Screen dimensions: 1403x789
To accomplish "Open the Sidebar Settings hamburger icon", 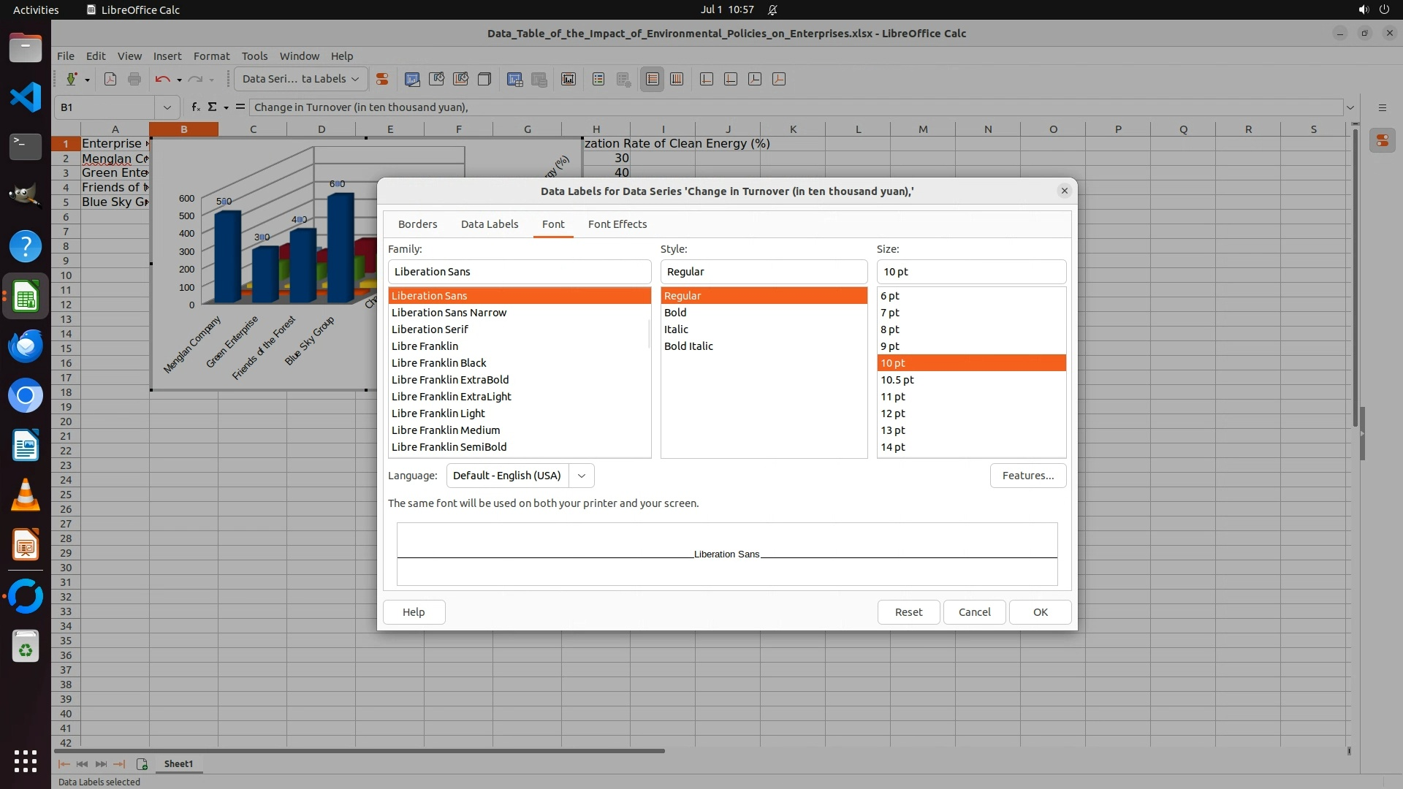I will pos(1382,107).
